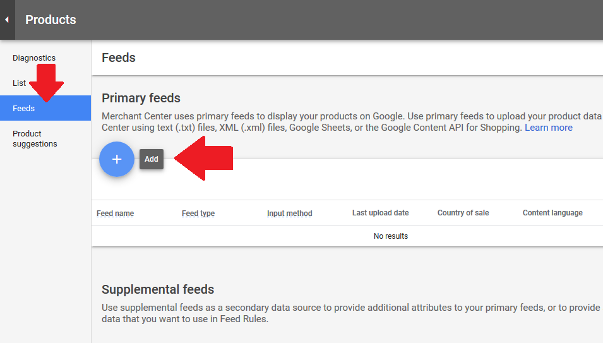Screen dimensions: 603x343
Task: Follow the Learn more link
Action: tap(548, 128)
